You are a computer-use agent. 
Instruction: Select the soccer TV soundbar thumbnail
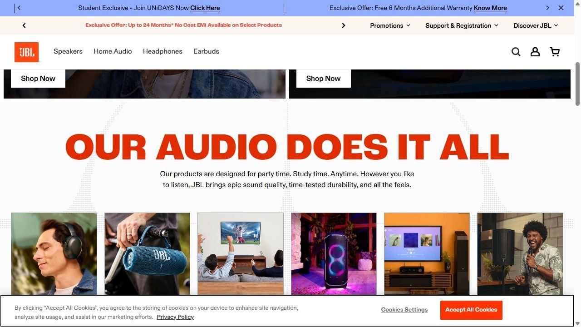point(241,253)
